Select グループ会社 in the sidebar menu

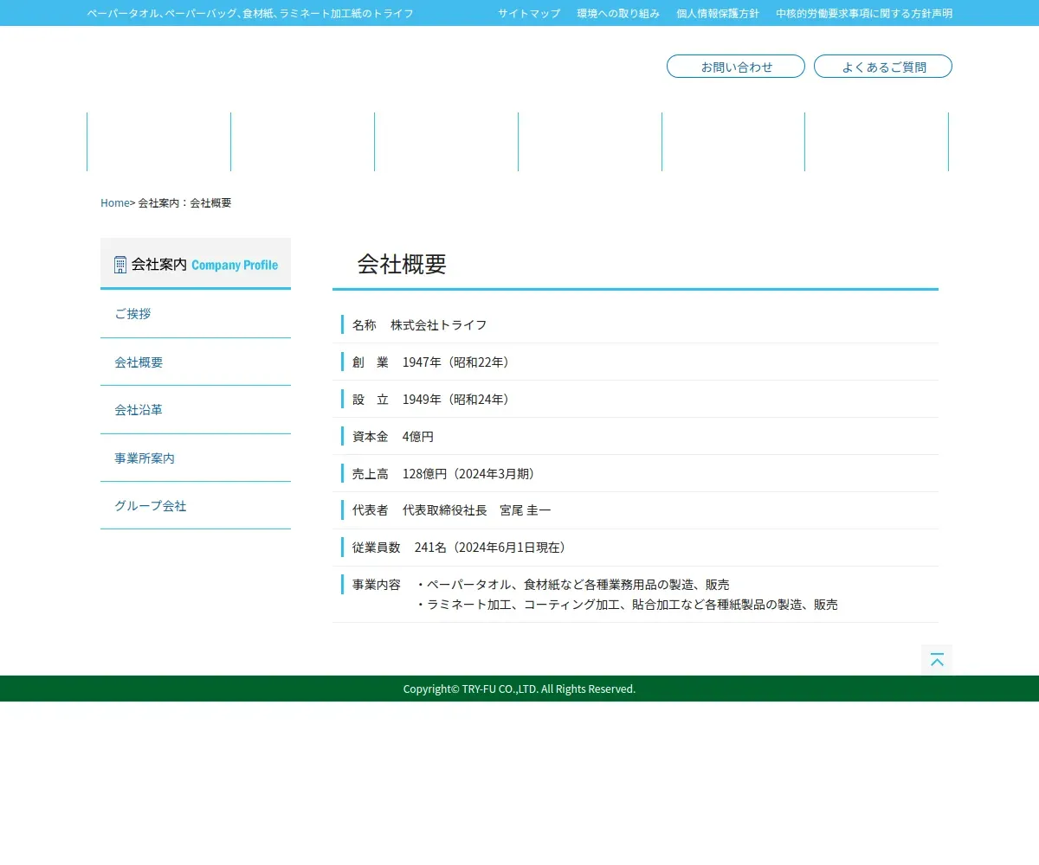click(196, 506)
